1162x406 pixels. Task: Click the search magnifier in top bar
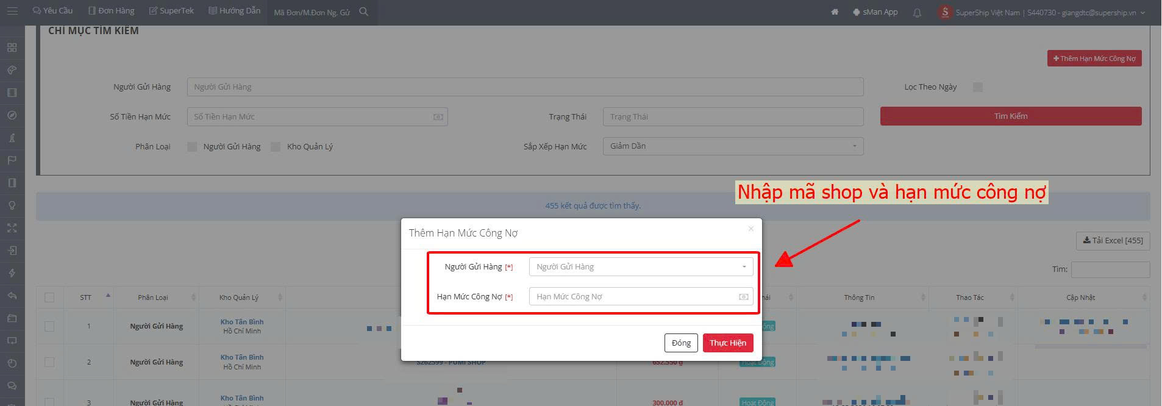pos(364,12)
